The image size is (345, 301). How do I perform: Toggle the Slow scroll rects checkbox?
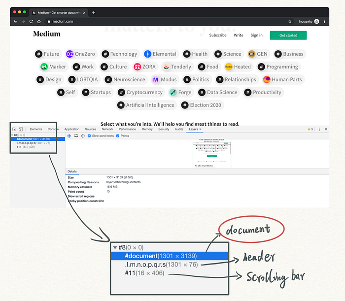click(x=89, y=136)
